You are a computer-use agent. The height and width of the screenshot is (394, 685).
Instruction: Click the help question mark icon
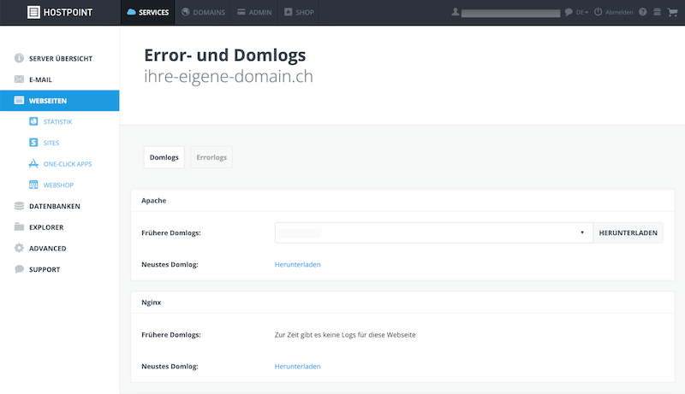coord(643,12)
